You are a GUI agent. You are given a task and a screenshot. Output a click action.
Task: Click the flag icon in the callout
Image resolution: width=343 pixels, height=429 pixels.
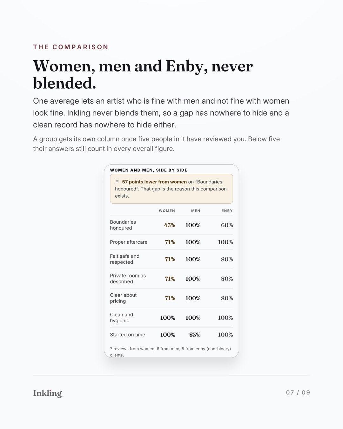point(117,182)
